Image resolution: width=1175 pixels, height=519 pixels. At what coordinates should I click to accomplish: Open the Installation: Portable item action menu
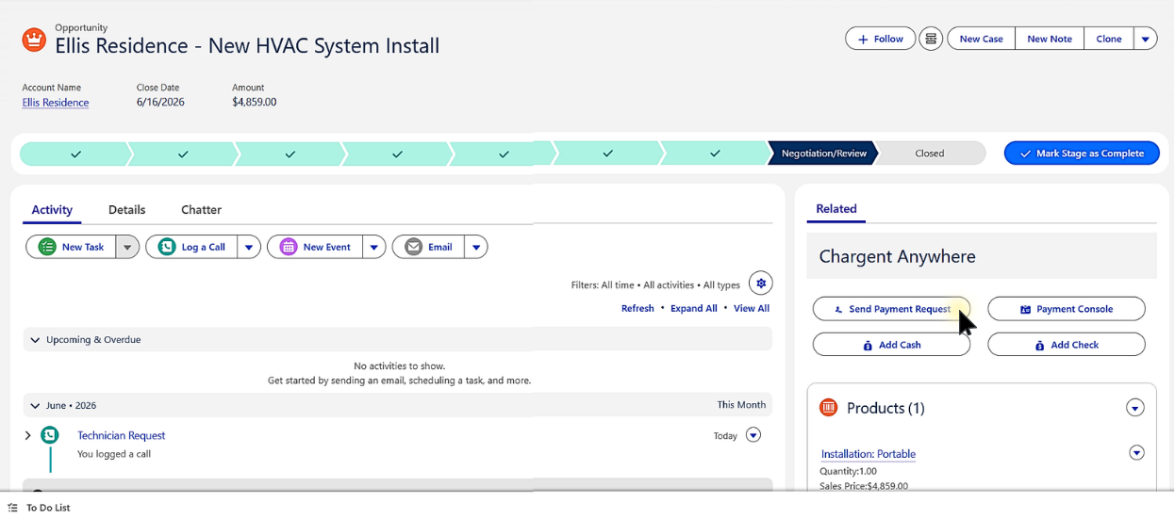(x=1136, y=453)
